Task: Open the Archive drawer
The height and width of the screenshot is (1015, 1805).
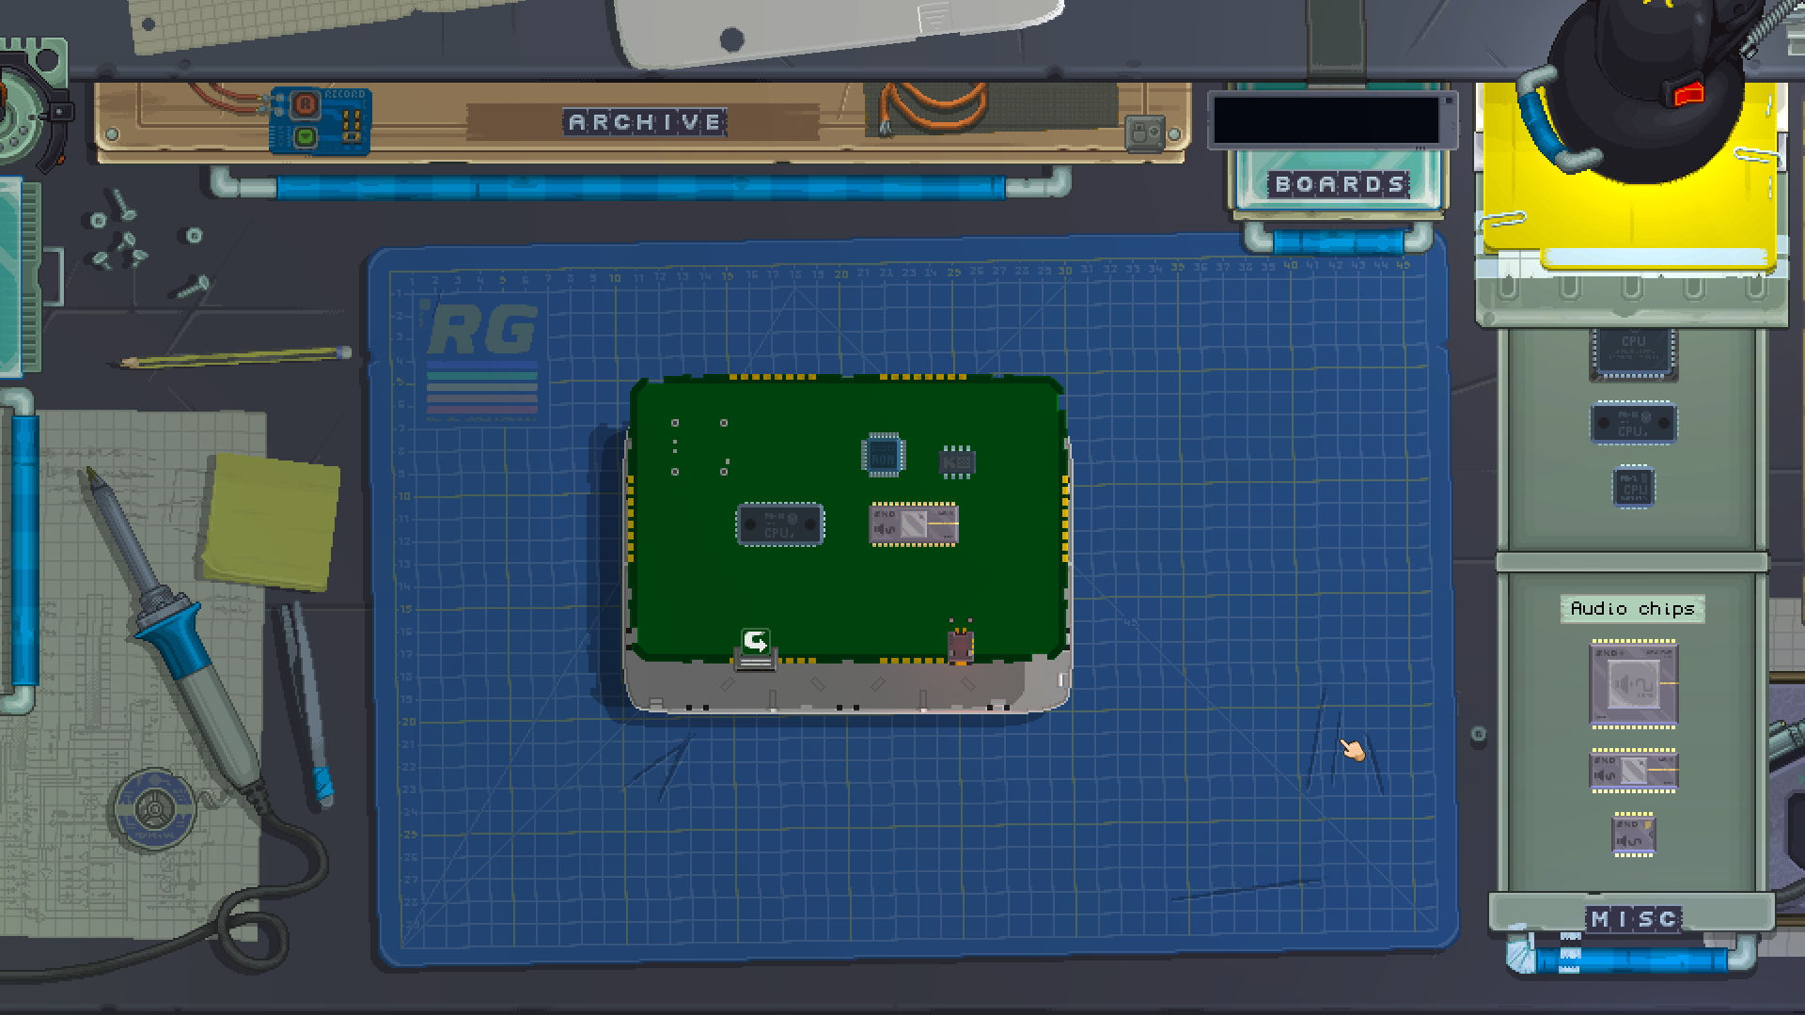Action: pos(645,122)
